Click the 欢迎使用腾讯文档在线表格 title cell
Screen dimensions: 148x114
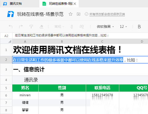(67, 50)
